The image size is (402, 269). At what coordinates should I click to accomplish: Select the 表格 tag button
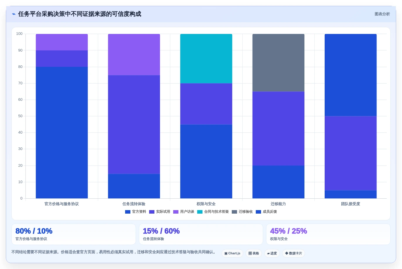click(x=254, y=253)
